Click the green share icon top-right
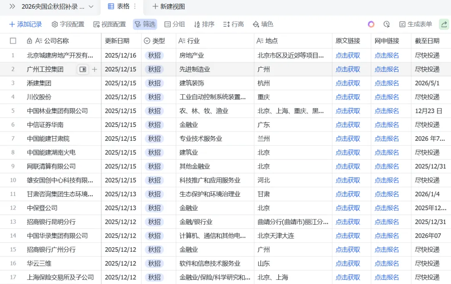Screen dimensions: 451x284 click(x=443, y=24)
